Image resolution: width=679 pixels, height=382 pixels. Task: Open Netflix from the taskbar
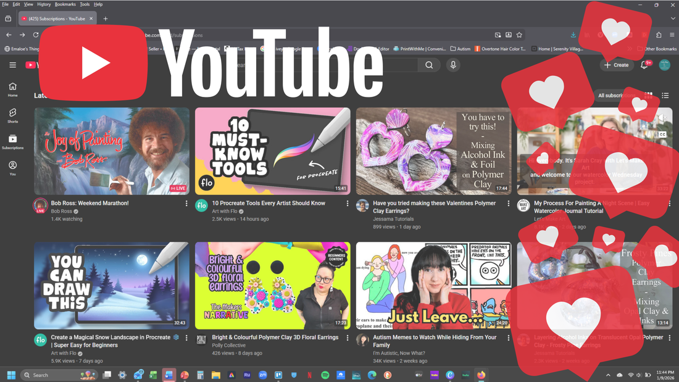click(x=309, y=375)
